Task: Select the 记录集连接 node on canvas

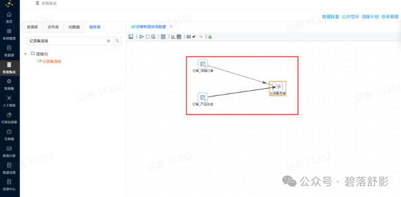Action: pyautogui.click(x=278, y=89)
